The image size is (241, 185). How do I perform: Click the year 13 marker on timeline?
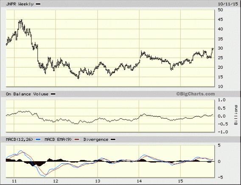[98, 181]
